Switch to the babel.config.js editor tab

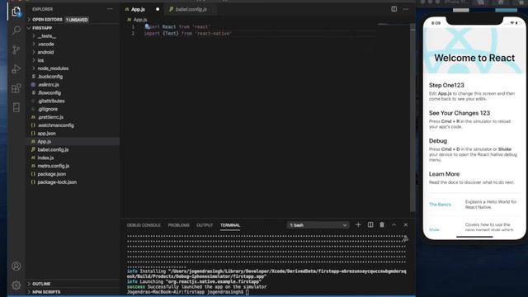tap(191, 9)
